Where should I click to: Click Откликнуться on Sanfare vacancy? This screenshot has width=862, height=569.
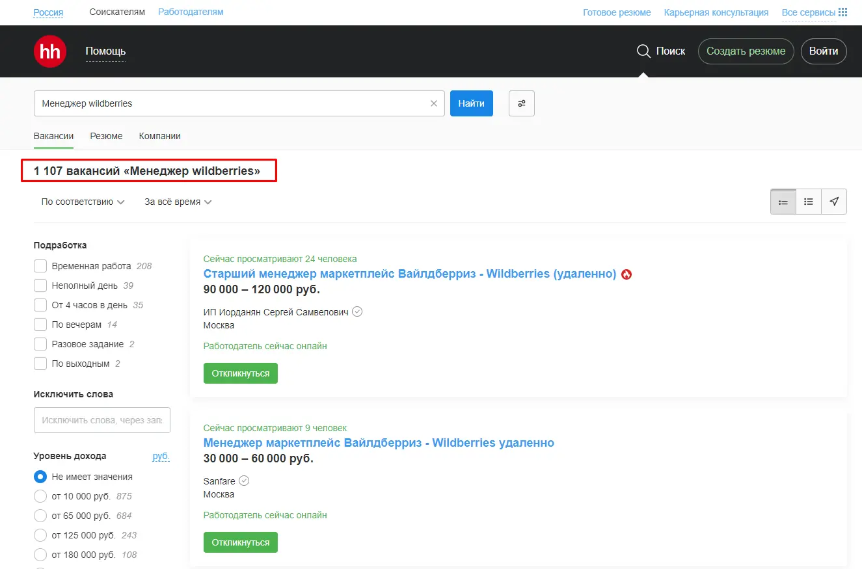point(241,542)
